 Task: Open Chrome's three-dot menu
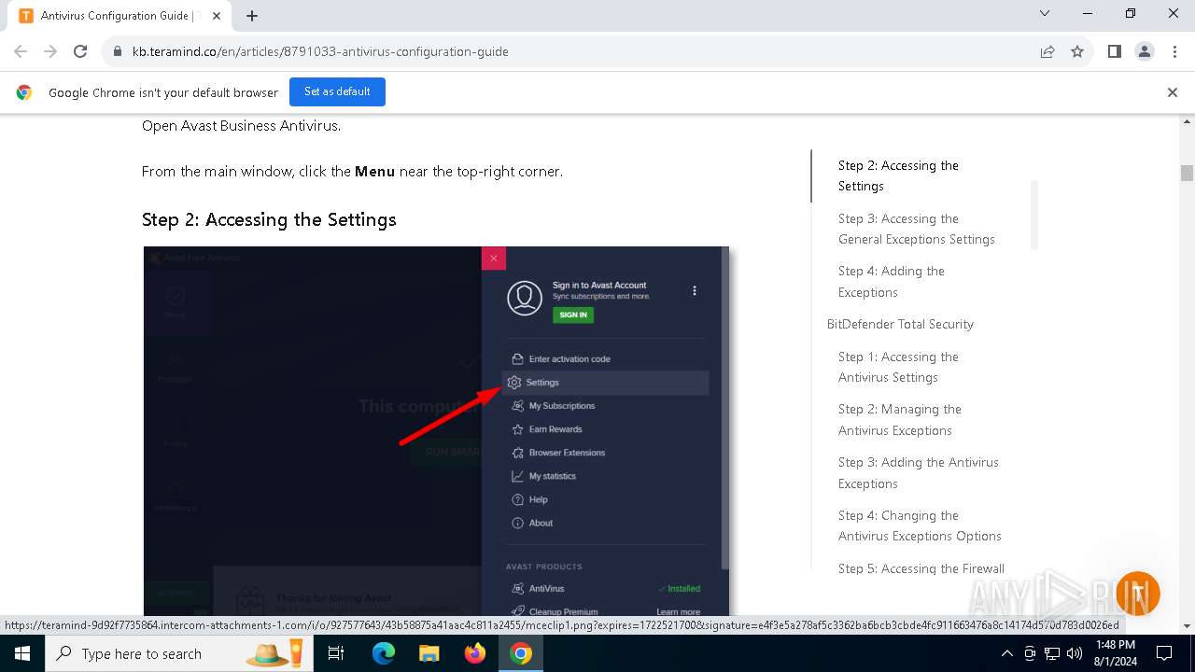(x=1174, y=51)
